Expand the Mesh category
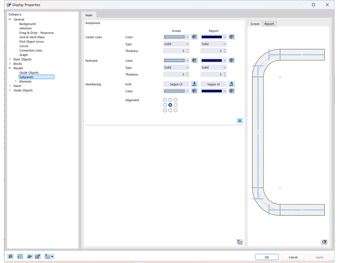Screen dimensions: 339x263 pos(10,86)
